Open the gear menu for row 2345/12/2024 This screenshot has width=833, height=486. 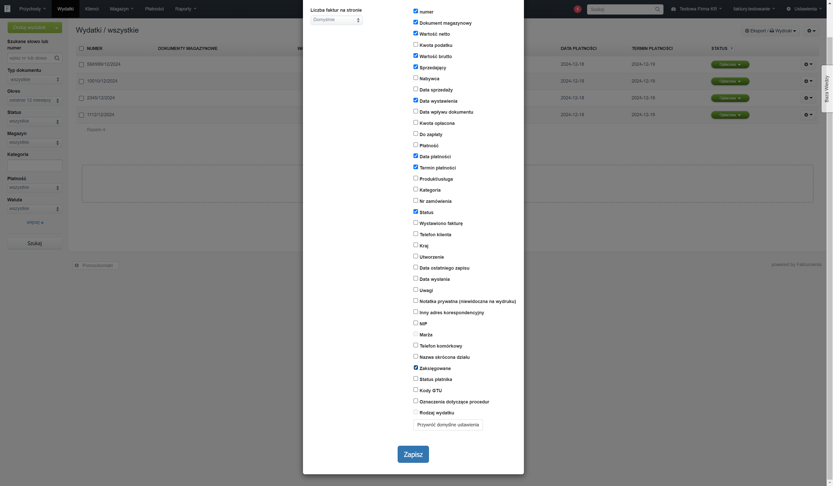(808, 98)
